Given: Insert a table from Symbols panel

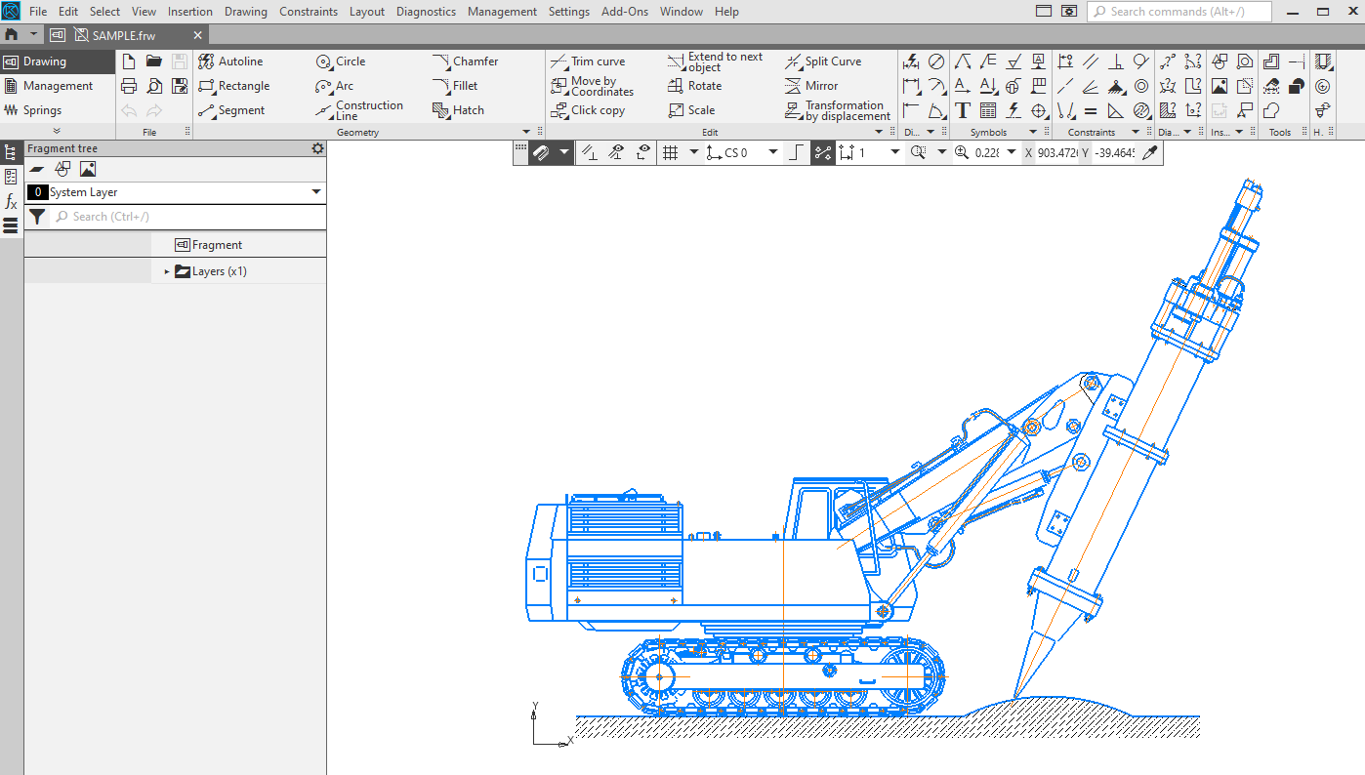Looking at the screenshot, I should coord(988,110).
